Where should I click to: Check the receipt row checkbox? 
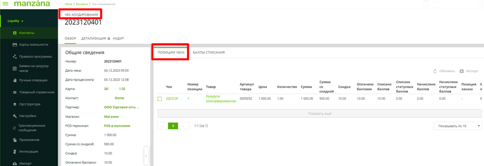pyautogui.click(x=160, y=99)
